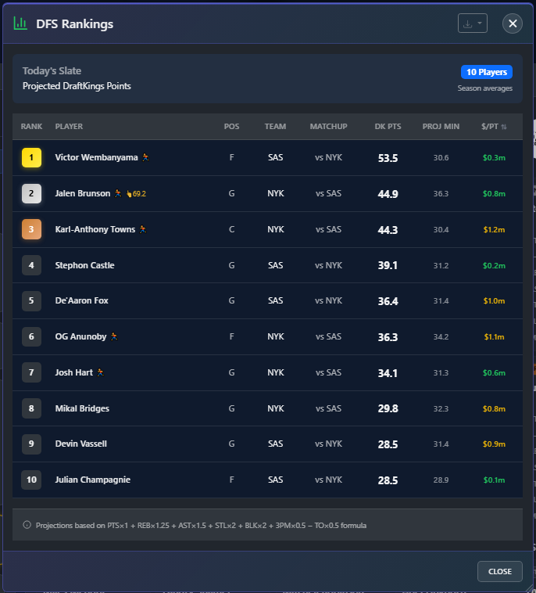Click the 36.3 projected minutes value
The width and height of the screenshot is (536, 593).
(441, 194)
